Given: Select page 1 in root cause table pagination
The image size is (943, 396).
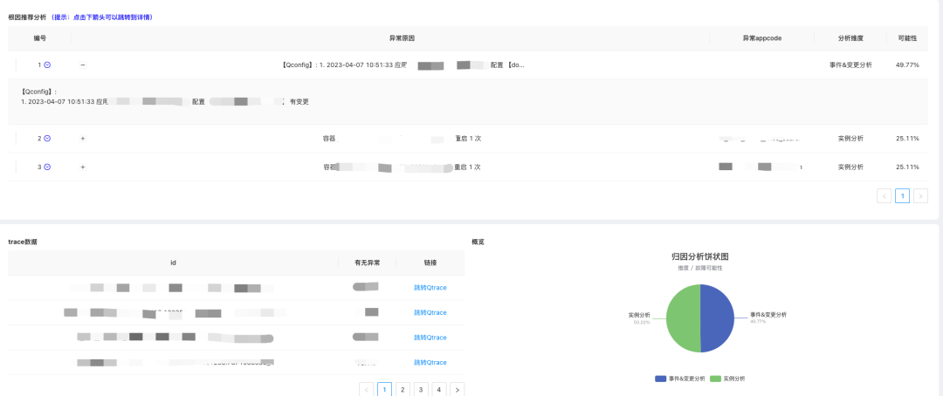Looking at the screenshot, I should (x=902, y=196).
